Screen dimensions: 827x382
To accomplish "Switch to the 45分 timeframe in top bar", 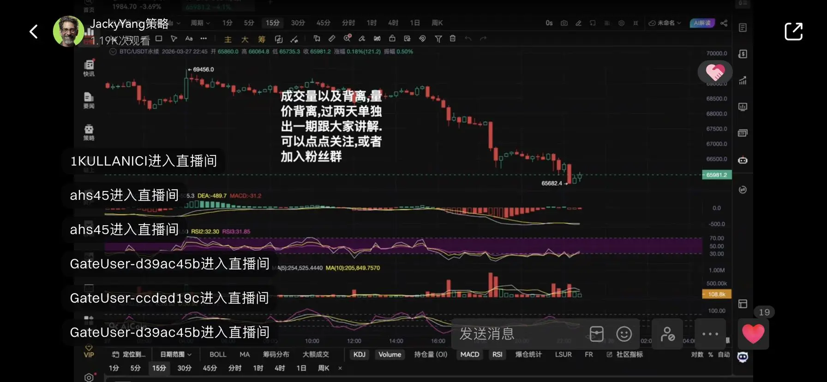I will click(323, 23).
